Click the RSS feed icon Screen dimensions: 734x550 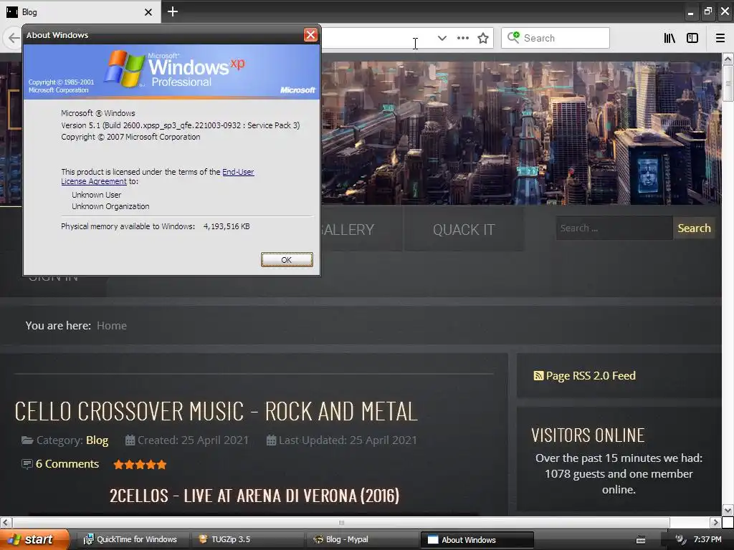coord(538,375)
